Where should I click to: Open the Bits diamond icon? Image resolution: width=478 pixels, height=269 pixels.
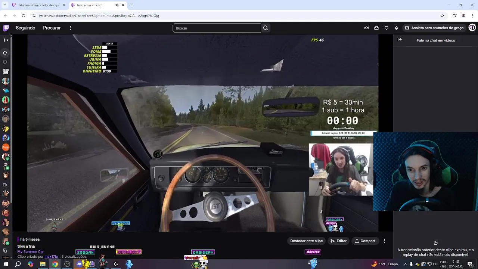396,28
